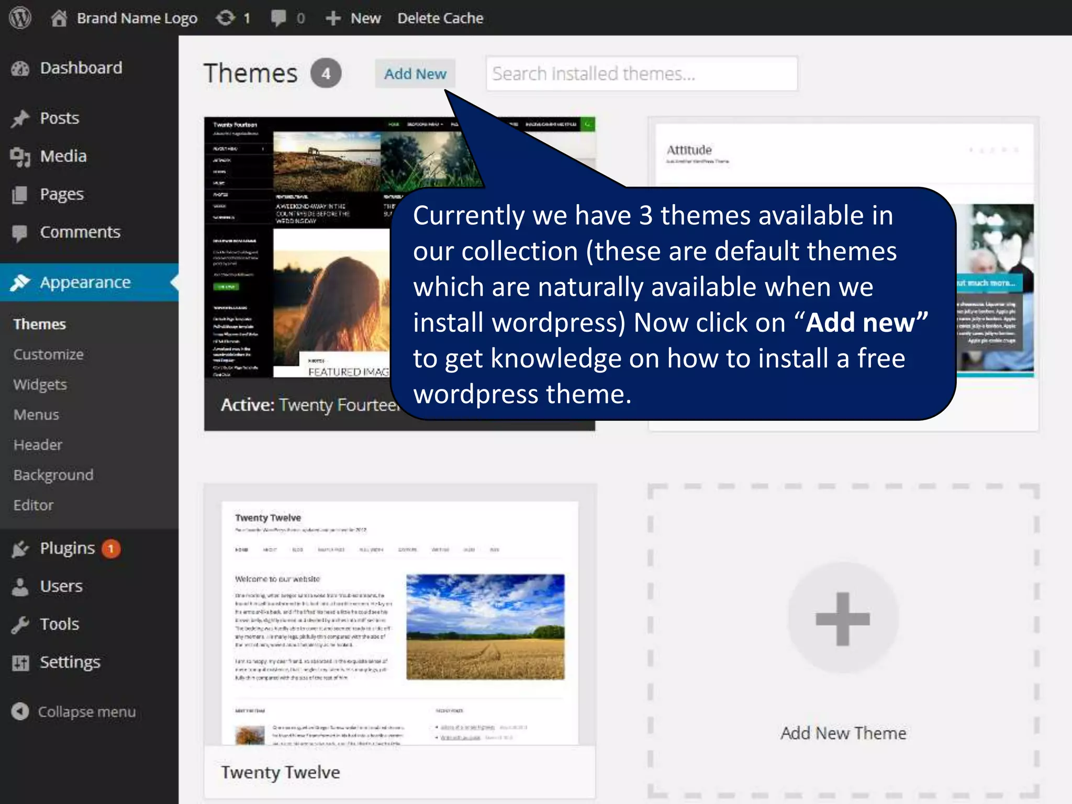Open the Menus submenu link

[x=36, y=415]
